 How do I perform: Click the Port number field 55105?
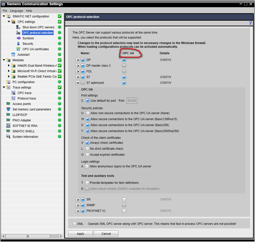point(132,101)
